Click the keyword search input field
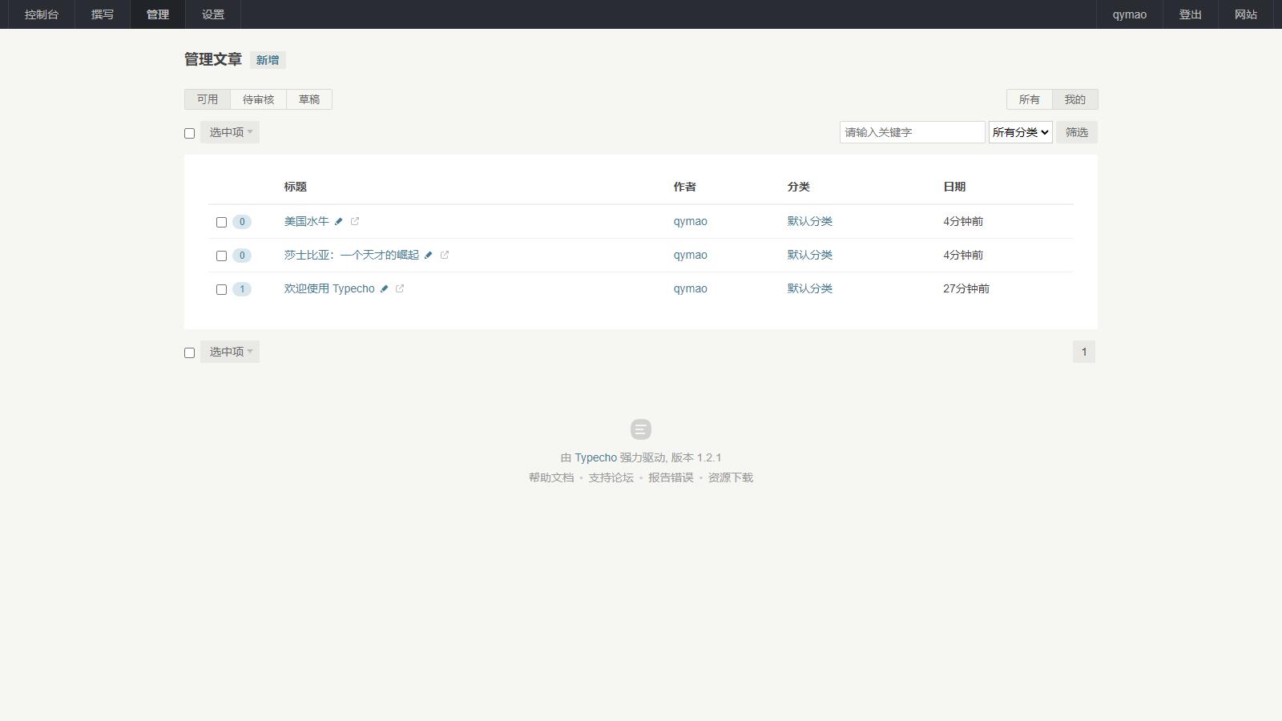The image size is (1282, 721). (x=912, y=132)
